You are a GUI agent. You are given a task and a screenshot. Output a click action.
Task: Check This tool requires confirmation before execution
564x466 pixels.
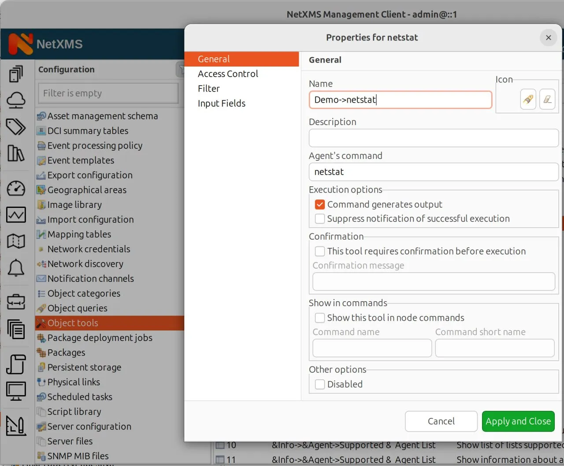click(319, 251)
